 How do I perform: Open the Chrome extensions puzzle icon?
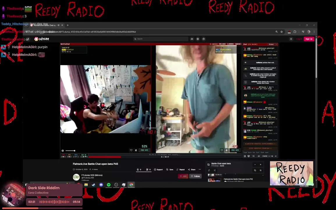click(295, 32)
